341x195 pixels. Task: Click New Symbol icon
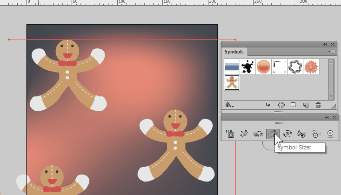point(306,105)
